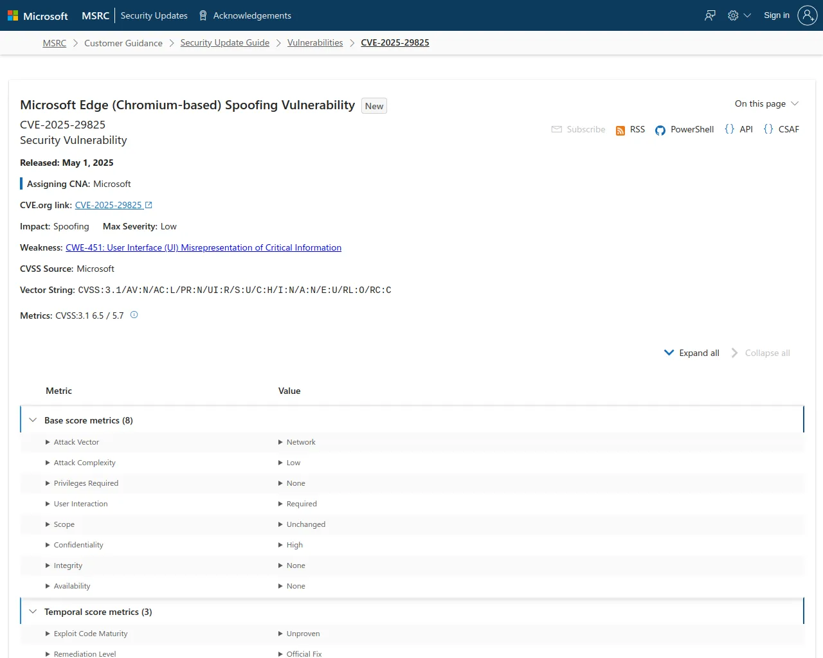The image size is (823, 658).
Task: Expand the High confidentiality value
Action: [291, 545]
